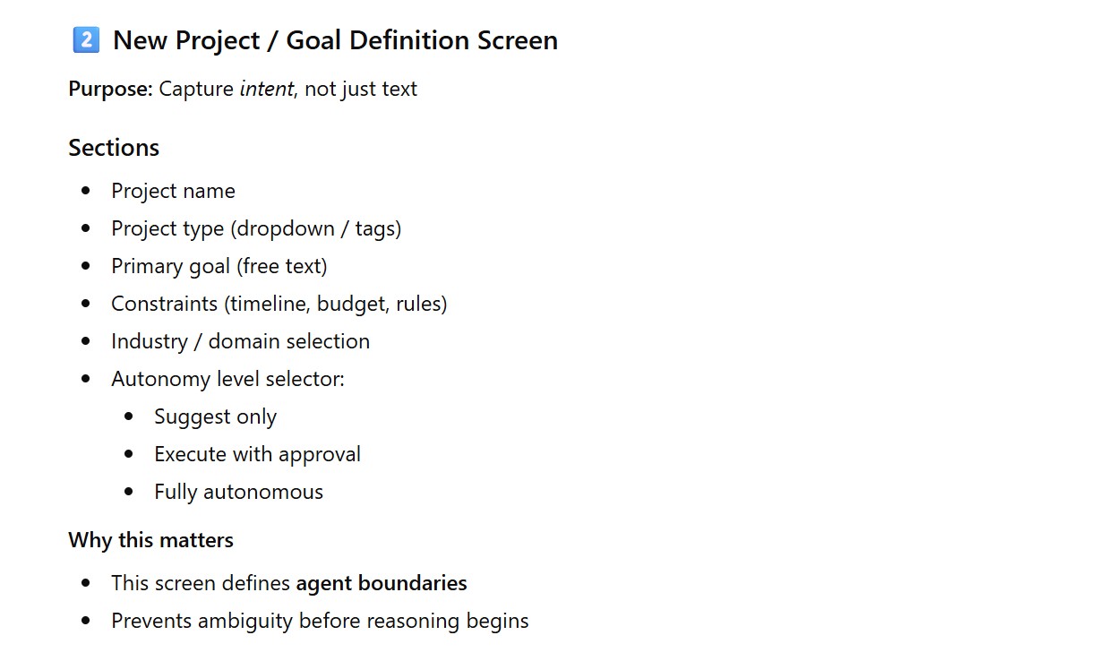Click the bullet point before Project name

point(86,191)
